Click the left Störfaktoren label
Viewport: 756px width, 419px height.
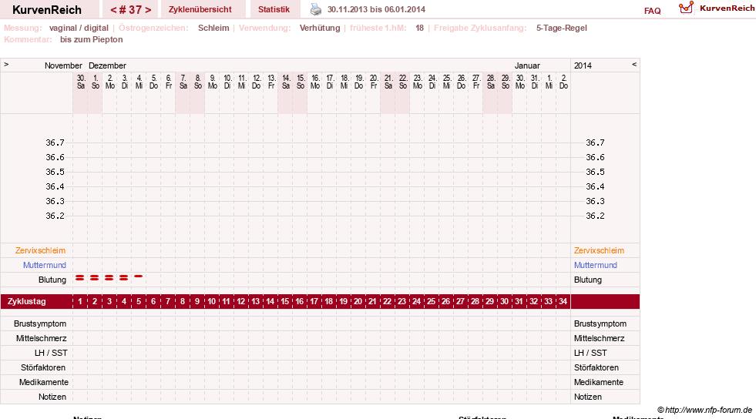(43, 367)
